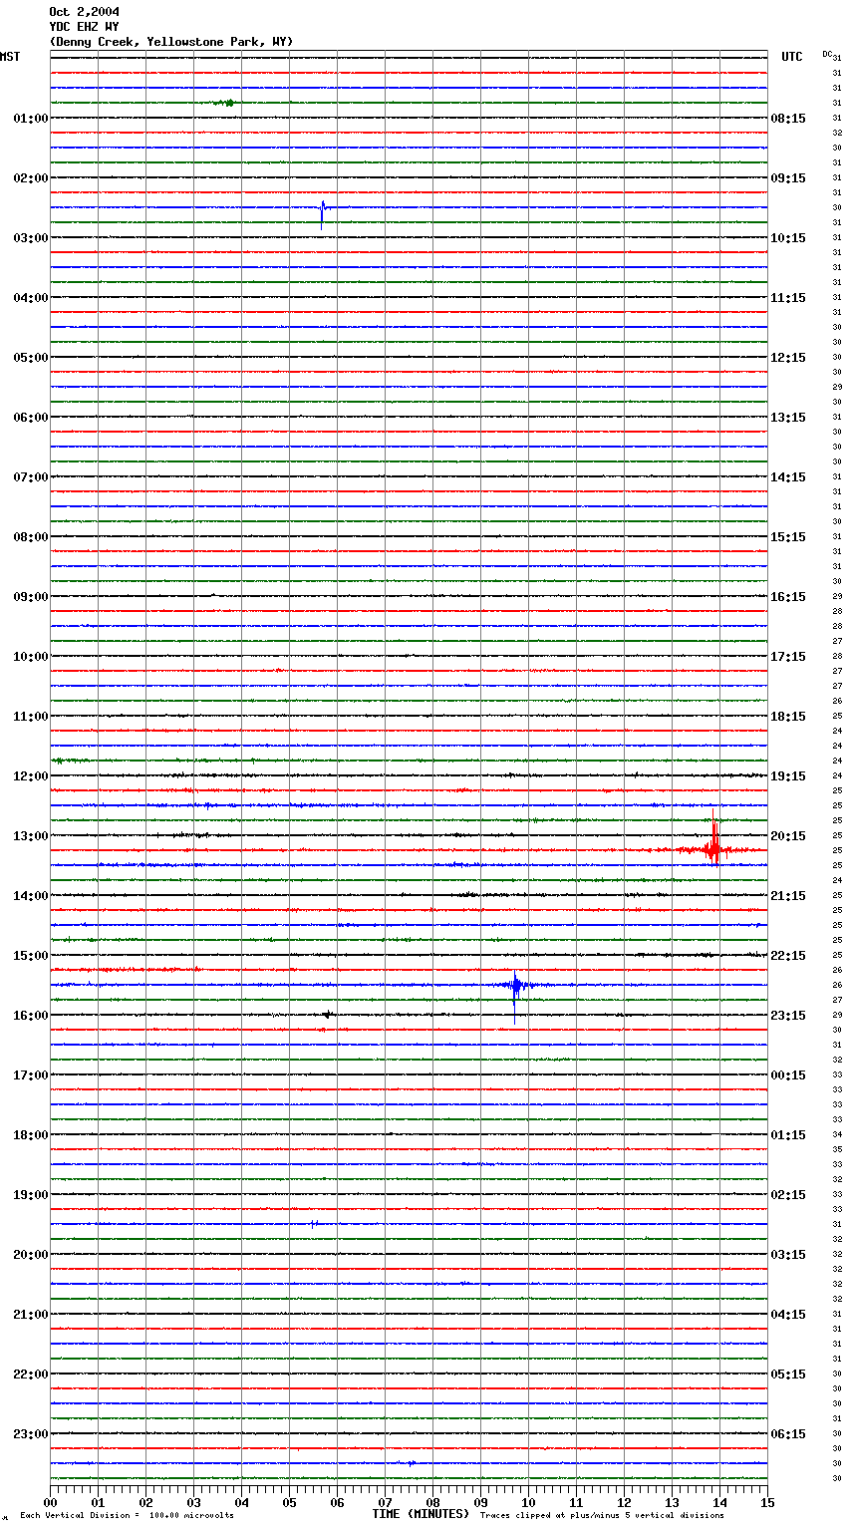Viewport: 847px width, 1529px height.
Task: Select the '02:00' MST hour label
Action: (x=30, y=178)
